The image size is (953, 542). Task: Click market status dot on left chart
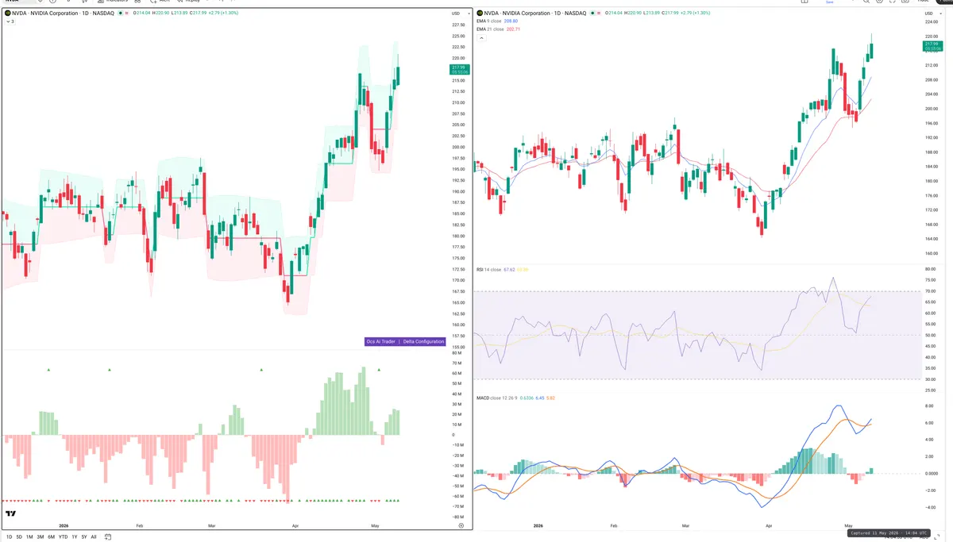coord(120,13)
